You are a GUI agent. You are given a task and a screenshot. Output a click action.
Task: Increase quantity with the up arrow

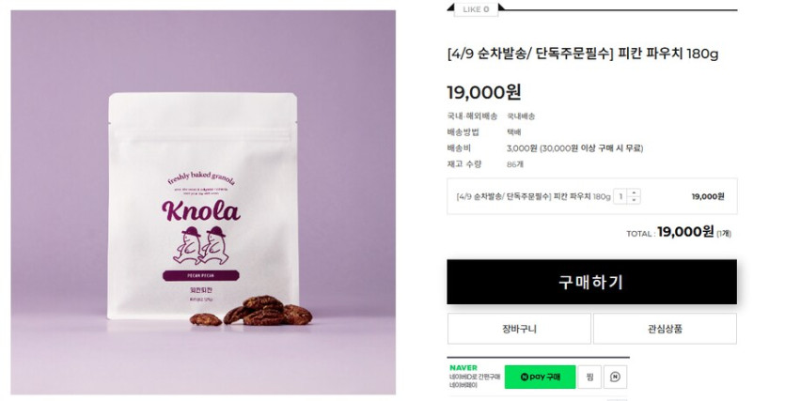tap(634, 193)
